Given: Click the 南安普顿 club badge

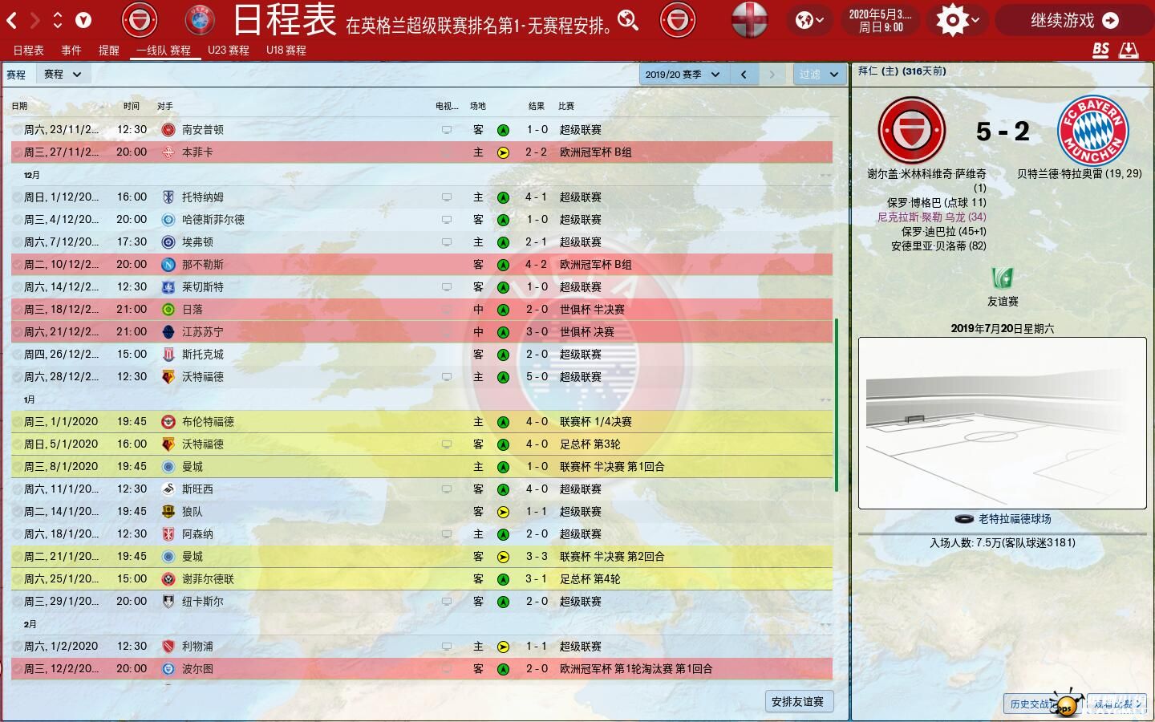Looking at the screenshot, I should coord(168,129).
